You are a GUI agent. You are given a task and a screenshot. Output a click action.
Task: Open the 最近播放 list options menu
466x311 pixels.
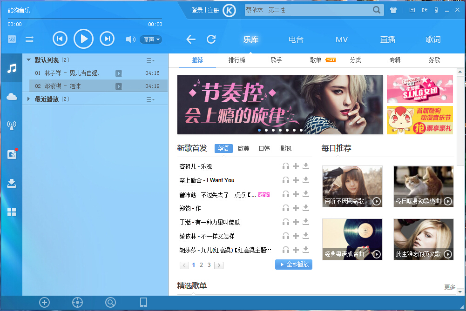[150, 99]
